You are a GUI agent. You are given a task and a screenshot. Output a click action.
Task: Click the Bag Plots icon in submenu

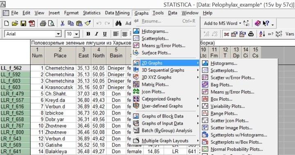tap(205, 85)
